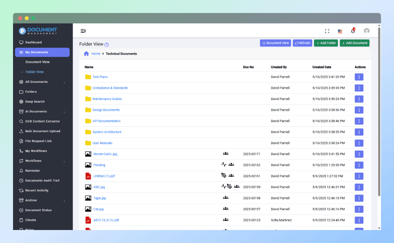Screen dimensions: 394x243
Task: Open the notifications bell
Action: point(353,31)
